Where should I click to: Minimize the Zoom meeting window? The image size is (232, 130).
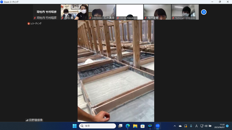212,2
